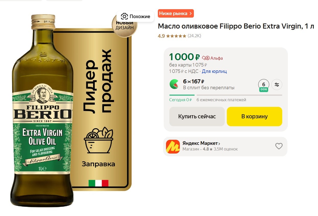Click the five-star product rating
Image resolution: width=318 pixels, height=216 pixels.
(176, 36)
